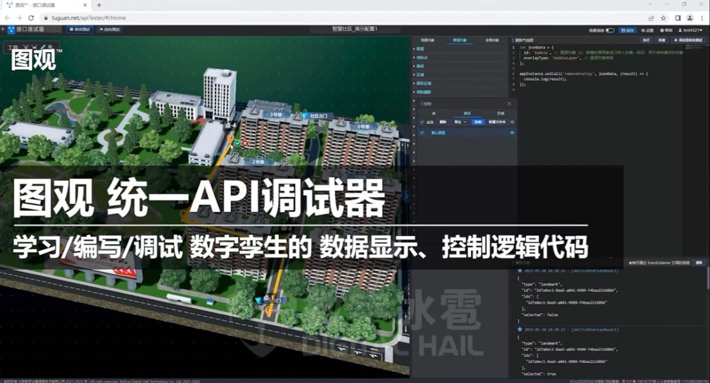This screenshot has height=383, width=710.
Task: Open 设置 in the top bar
Action: pyautogui.click(x=648, y=30)
